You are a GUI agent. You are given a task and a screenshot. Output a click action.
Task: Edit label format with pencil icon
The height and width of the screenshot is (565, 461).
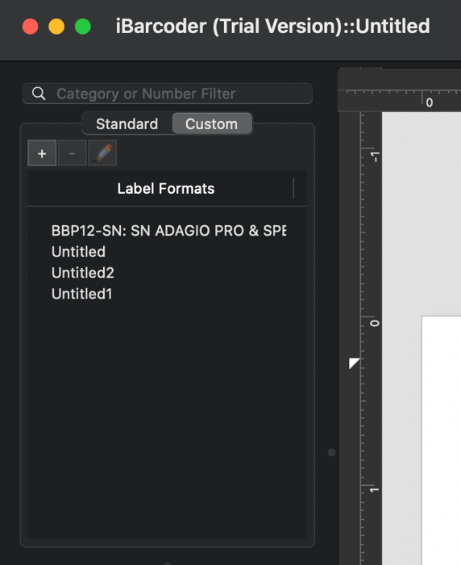(102, 153)
